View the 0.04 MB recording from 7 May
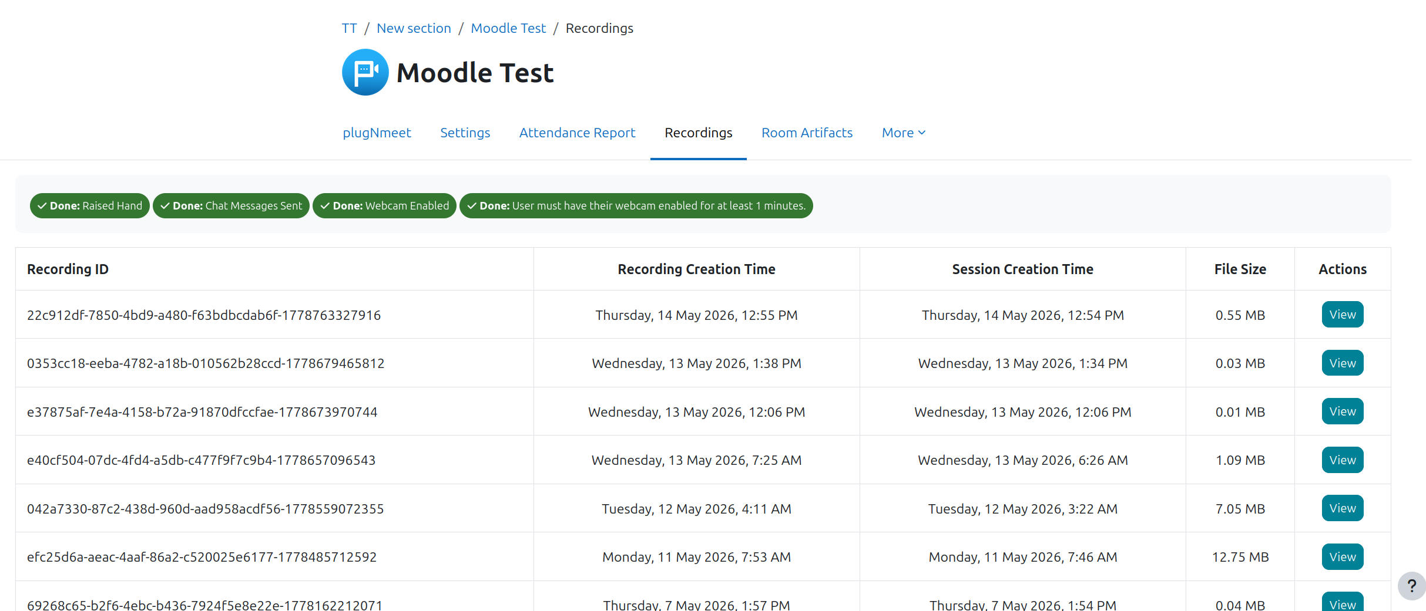The image size is (1426, 611). [1343, 602]
